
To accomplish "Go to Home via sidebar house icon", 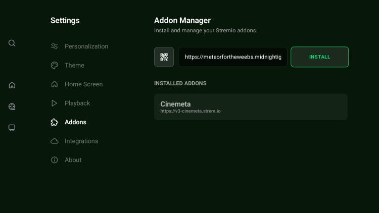I will 12,85.
